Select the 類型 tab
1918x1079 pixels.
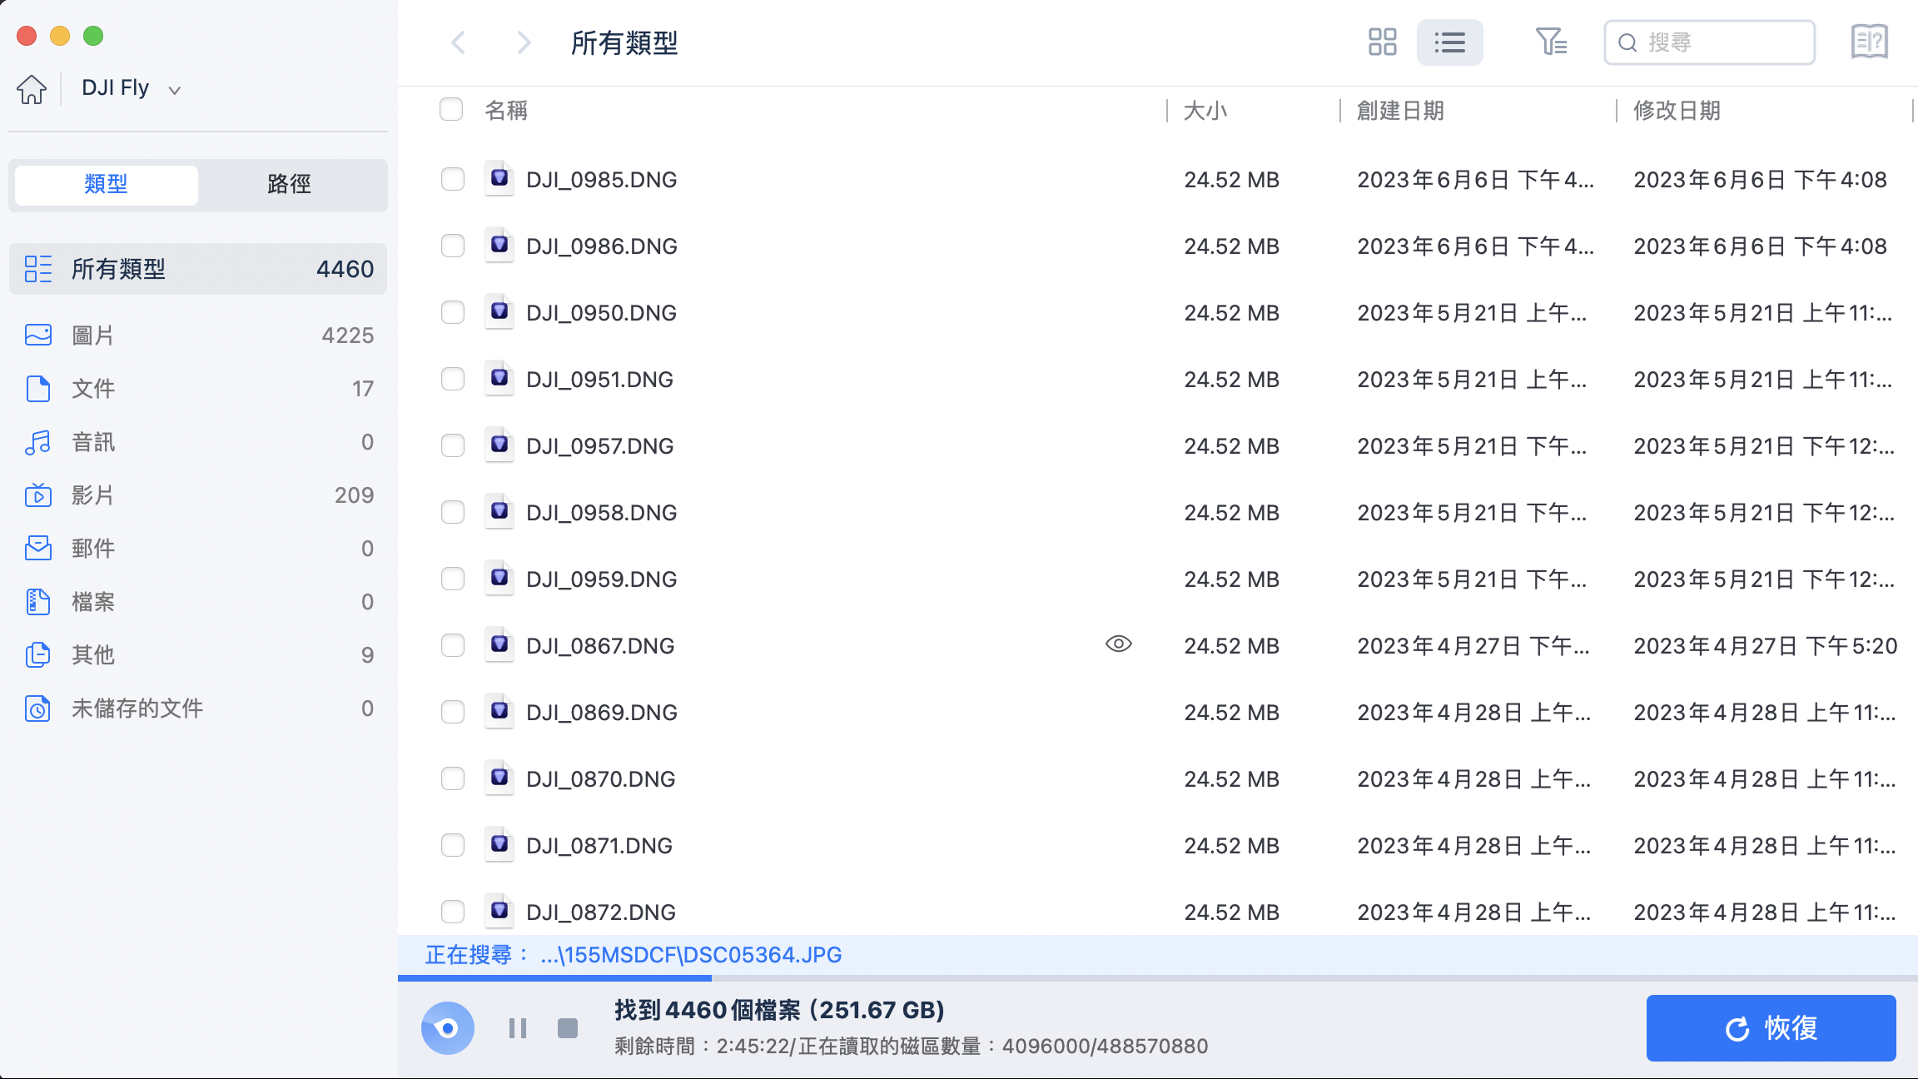pyautogui.click(x=107, y=184)
